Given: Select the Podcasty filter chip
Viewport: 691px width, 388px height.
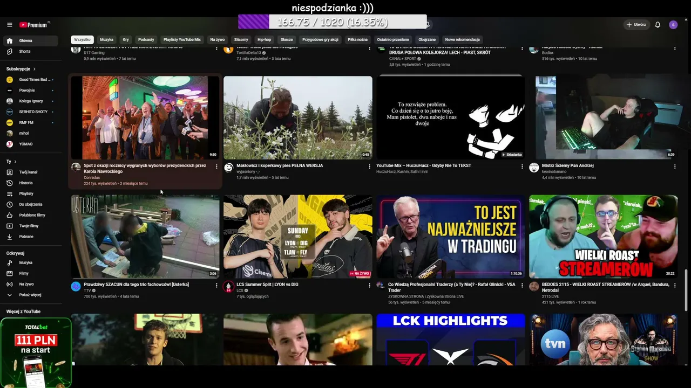Looking at the screenshot, I should [x=146, y=40].
